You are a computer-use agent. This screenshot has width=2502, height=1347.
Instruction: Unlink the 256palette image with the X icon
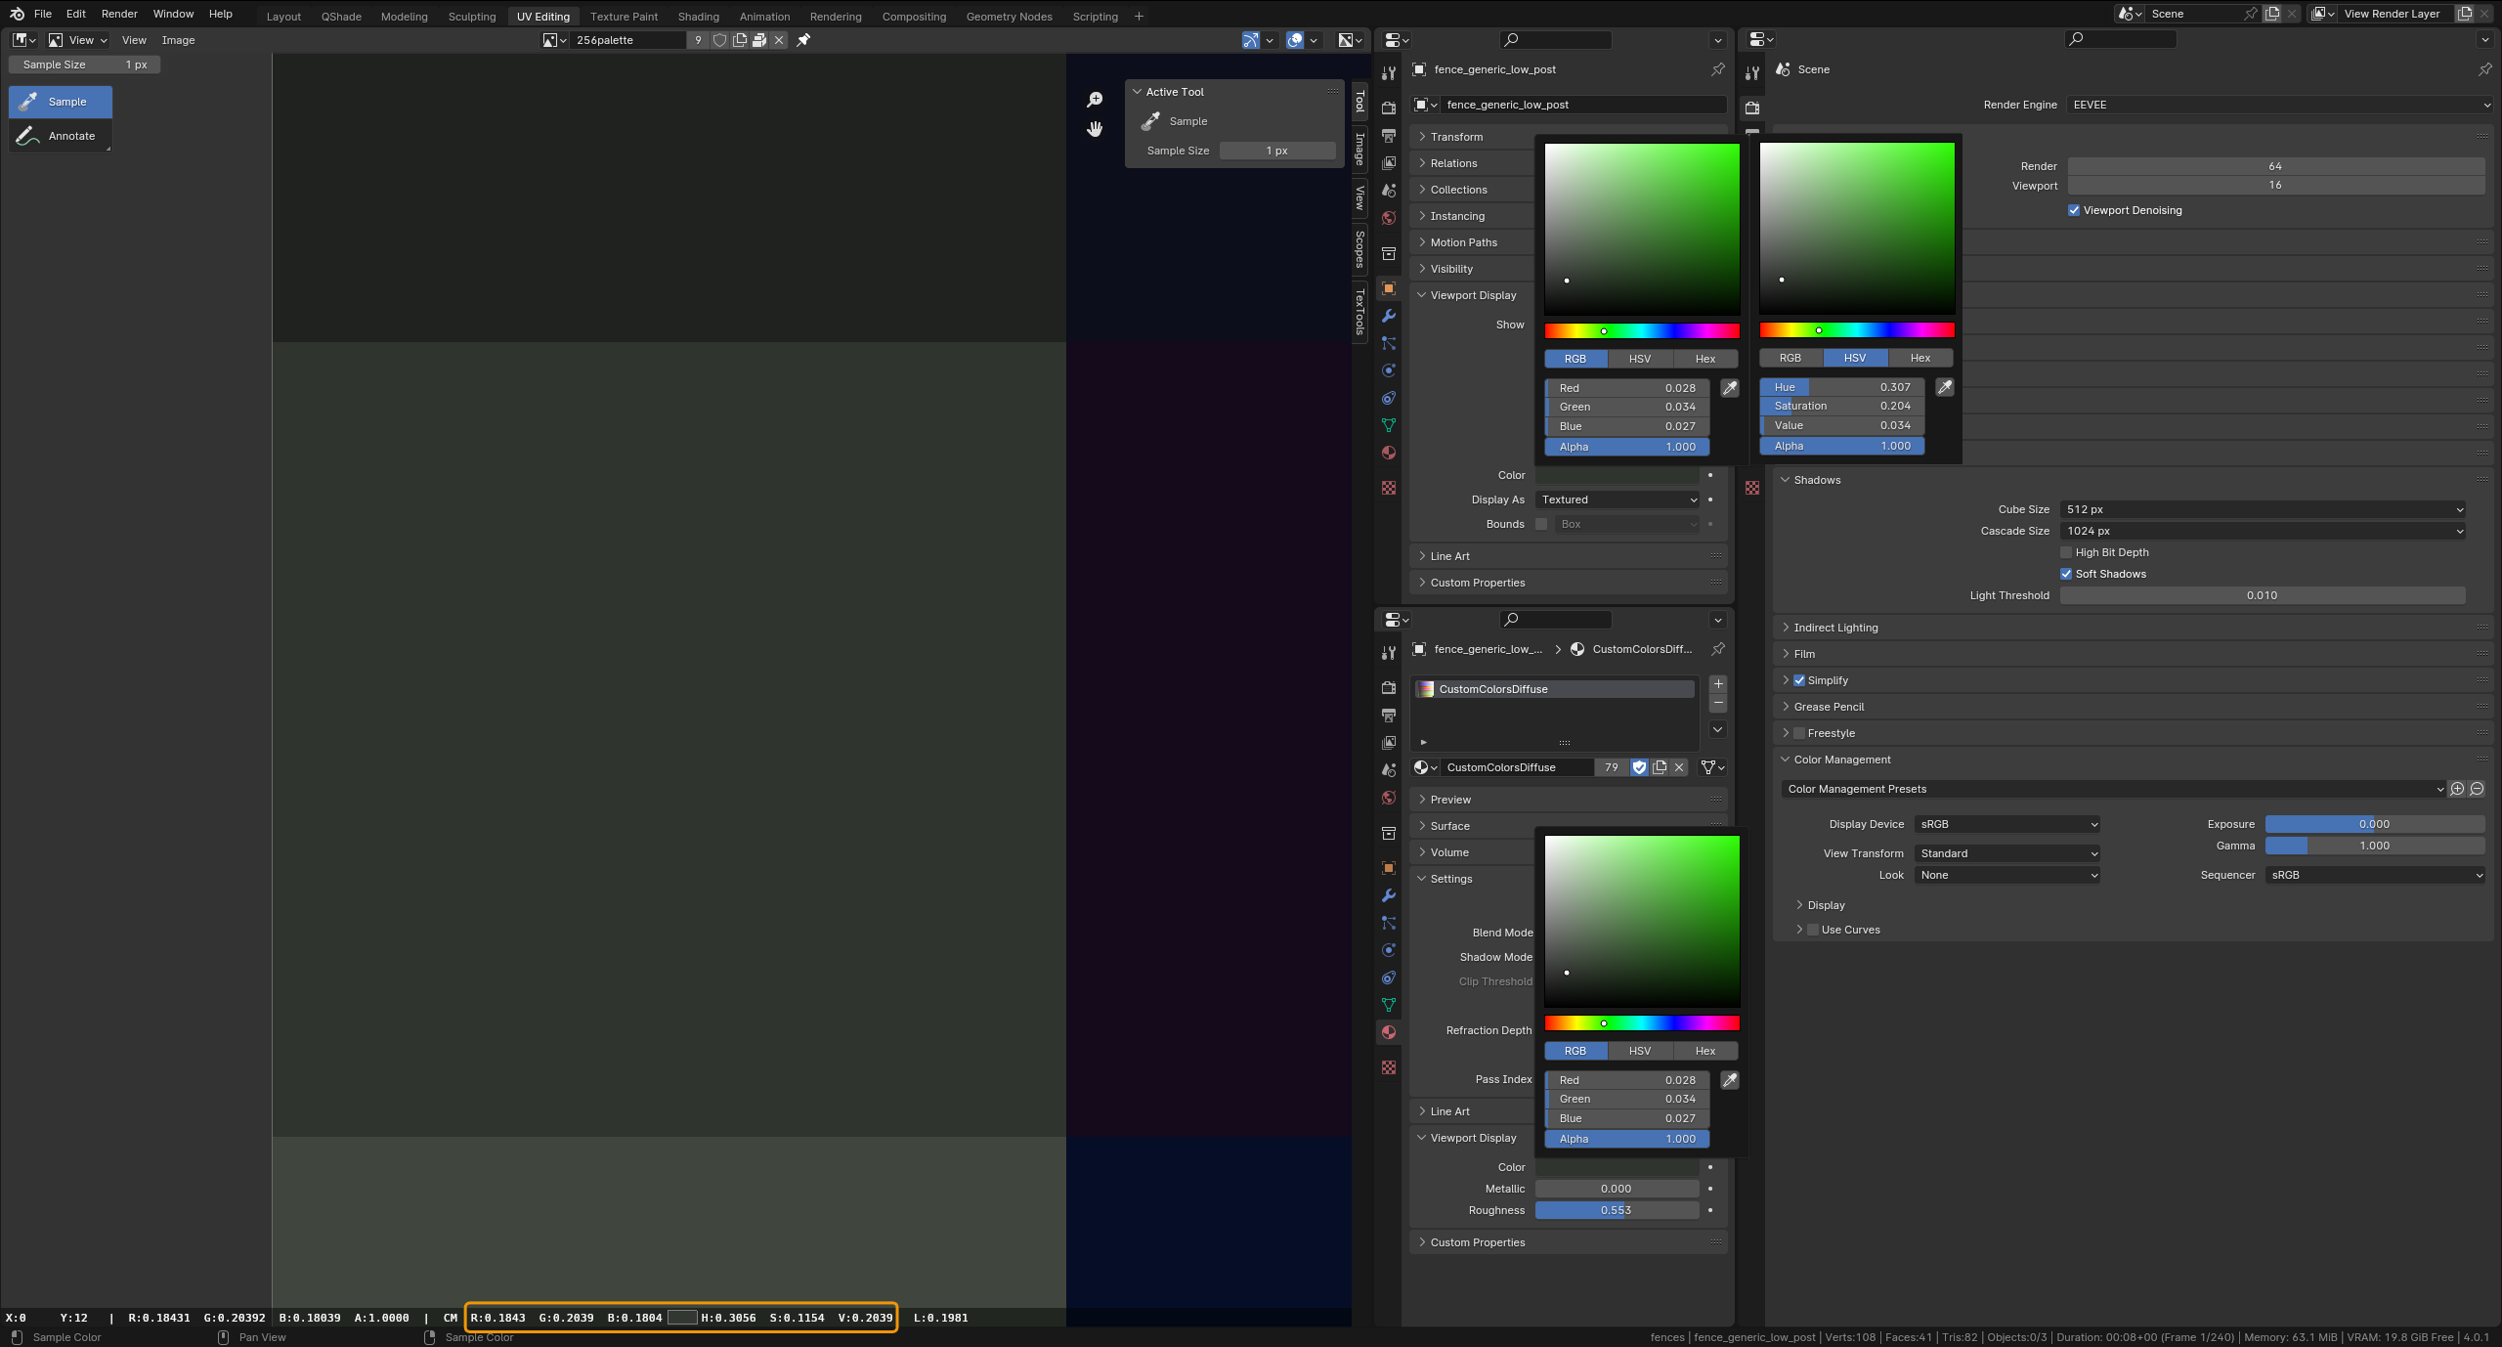click(779, 40)
